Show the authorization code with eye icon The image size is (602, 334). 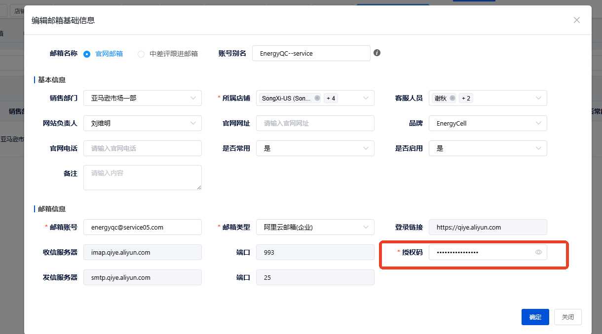[538, 252]
